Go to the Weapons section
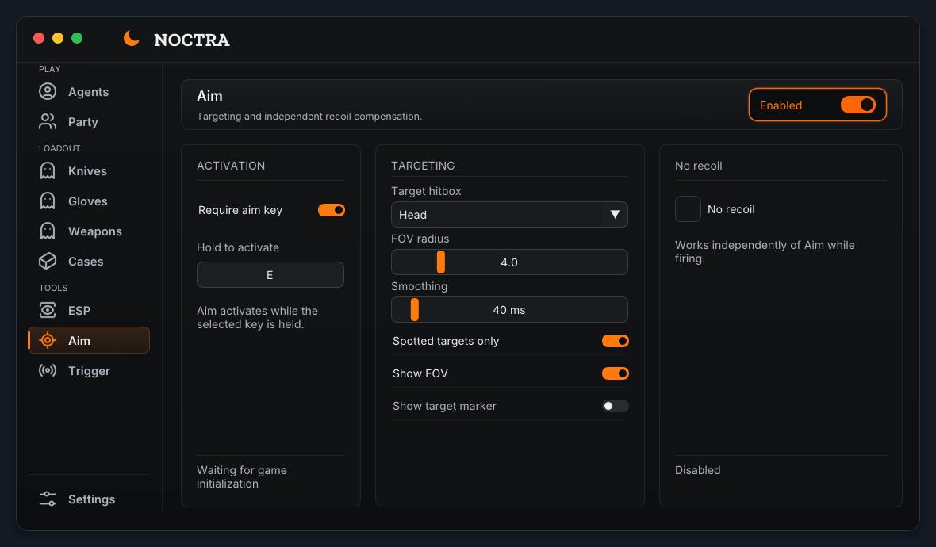 (x=88, y=231)
